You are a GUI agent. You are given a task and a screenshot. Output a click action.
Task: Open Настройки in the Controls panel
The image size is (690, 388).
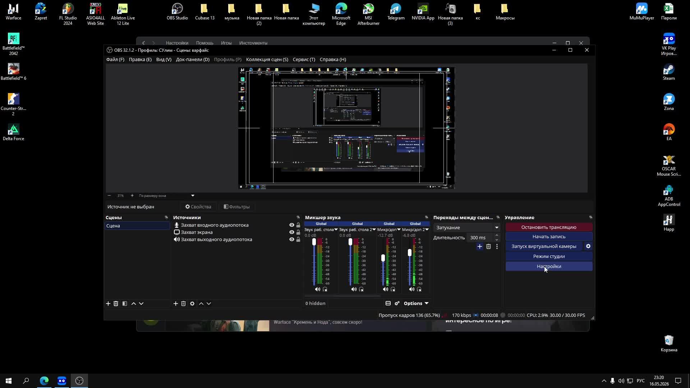click(549, 266)
